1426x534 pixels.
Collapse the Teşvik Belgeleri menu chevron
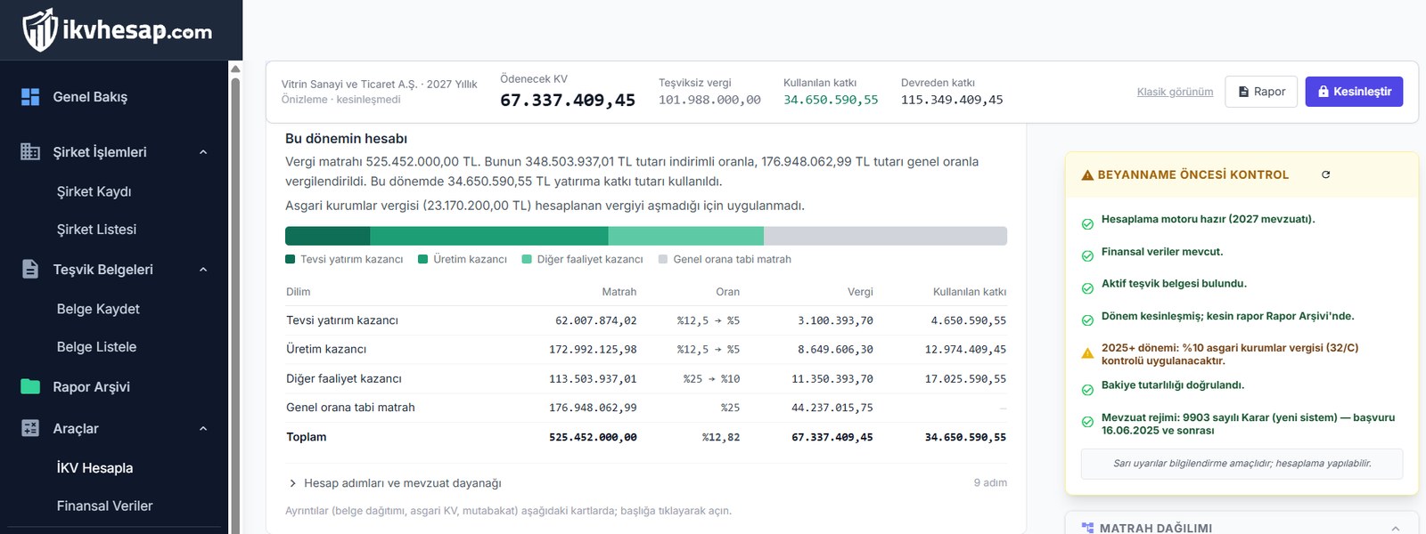tap(203, 270)
